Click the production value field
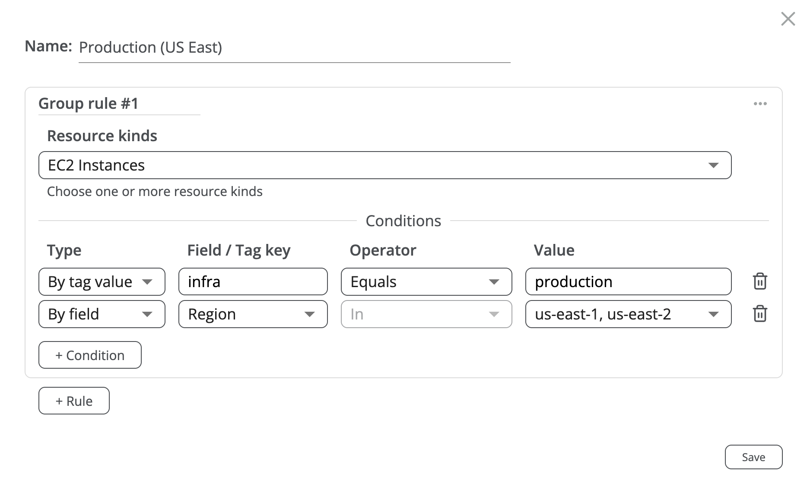Viewport: 807px width, 487px height. tap(628, 282)
